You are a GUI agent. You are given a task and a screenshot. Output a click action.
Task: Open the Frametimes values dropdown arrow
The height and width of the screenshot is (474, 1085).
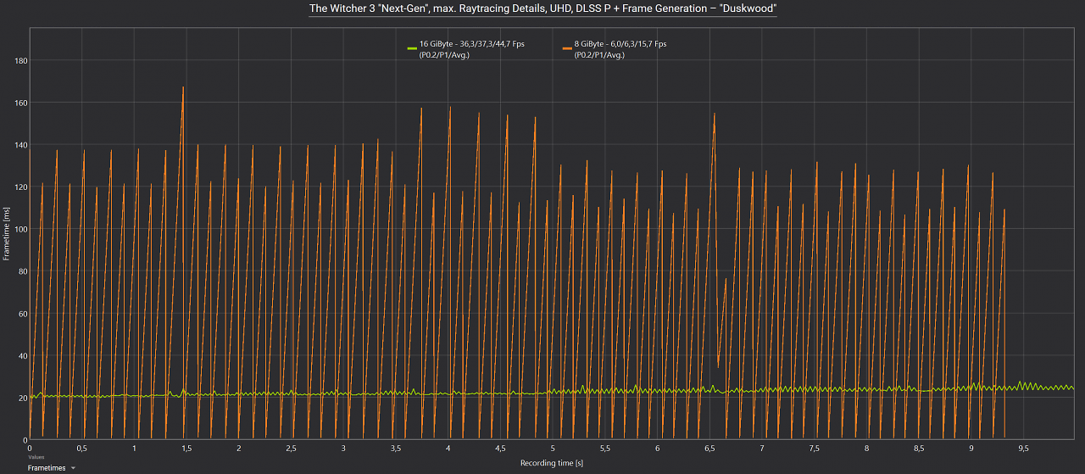tap(74, 468)
